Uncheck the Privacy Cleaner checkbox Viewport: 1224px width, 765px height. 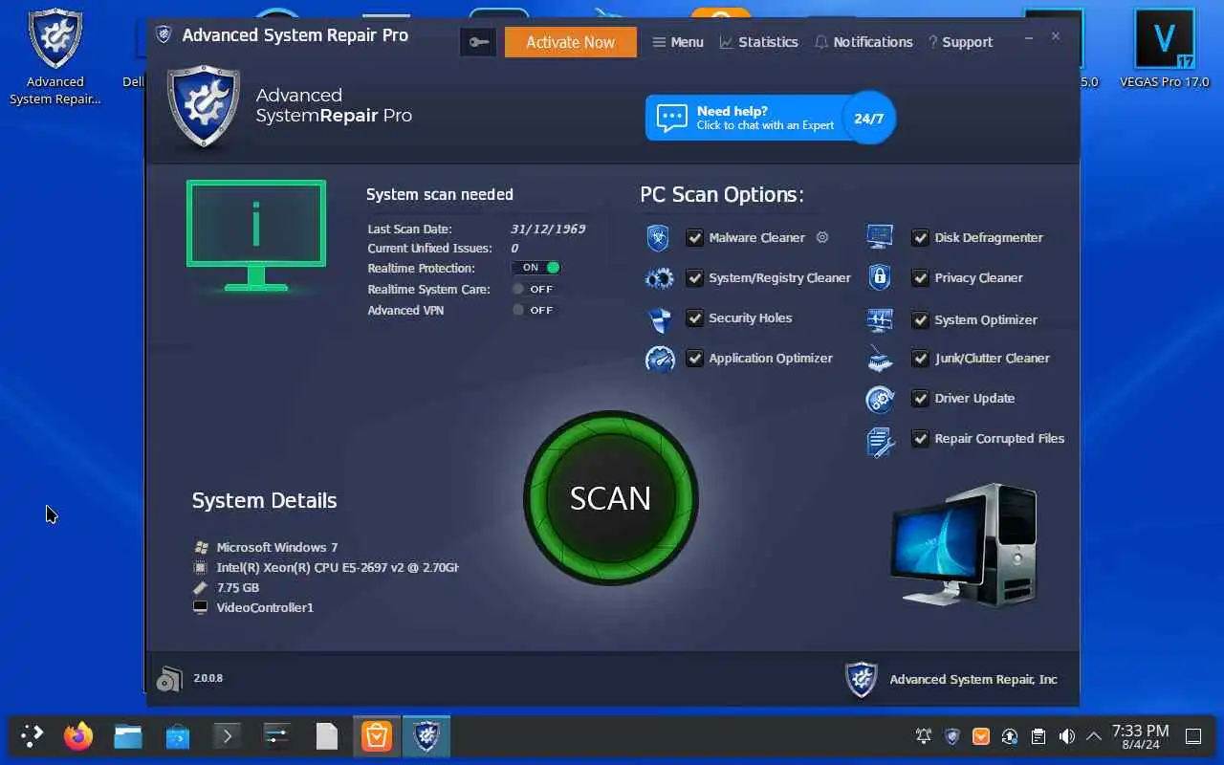pos(921,278)
